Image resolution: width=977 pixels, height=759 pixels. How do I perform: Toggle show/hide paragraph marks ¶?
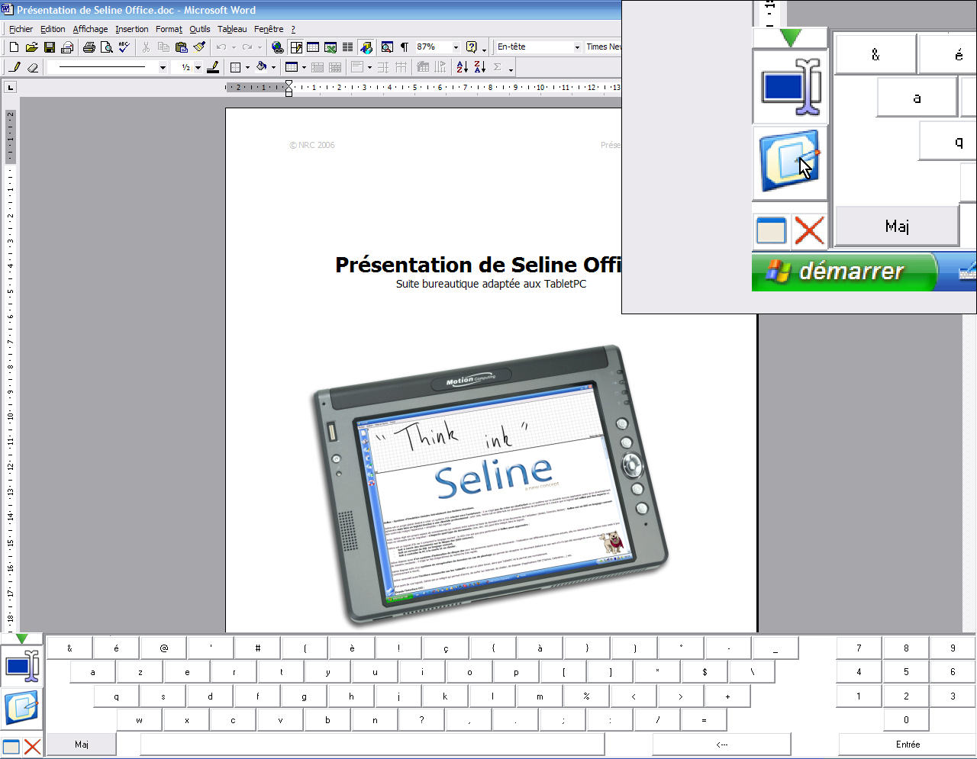[405, 47]
